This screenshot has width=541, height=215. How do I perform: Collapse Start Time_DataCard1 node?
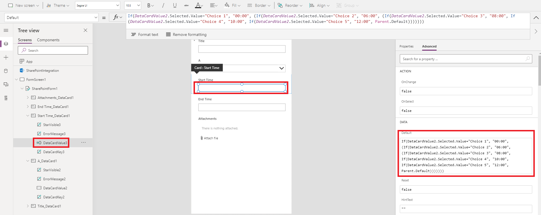(x=28, y=116)
